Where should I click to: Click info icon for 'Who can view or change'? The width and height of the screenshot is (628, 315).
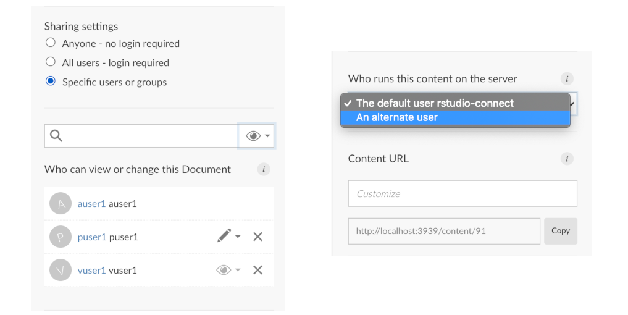point(264,169)
